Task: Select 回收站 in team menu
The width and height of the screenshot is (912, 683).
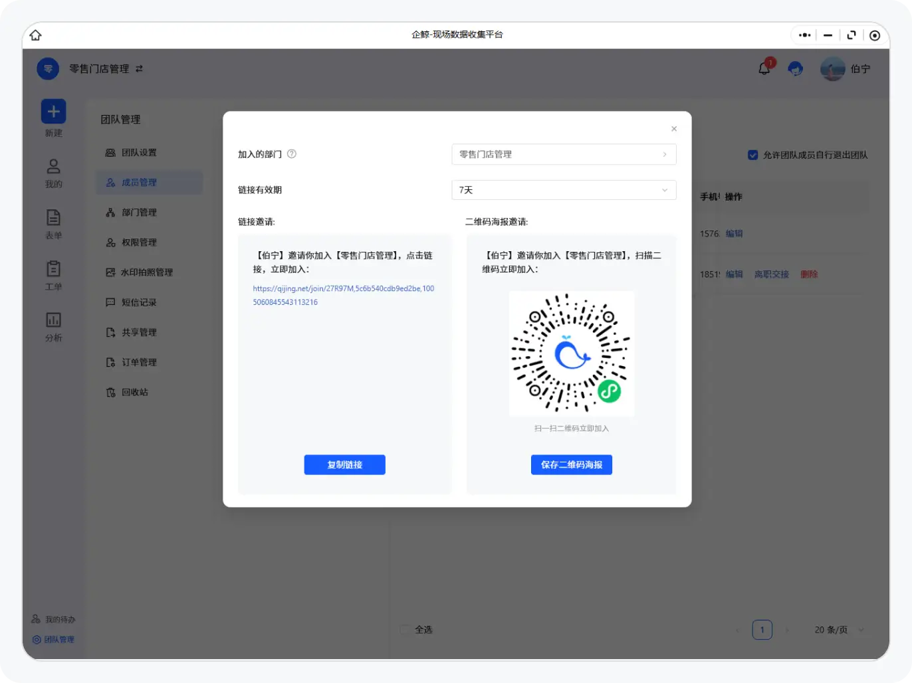Action: [150, 392]
